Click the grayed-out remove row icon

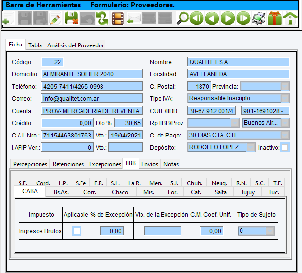click(165, 19)
